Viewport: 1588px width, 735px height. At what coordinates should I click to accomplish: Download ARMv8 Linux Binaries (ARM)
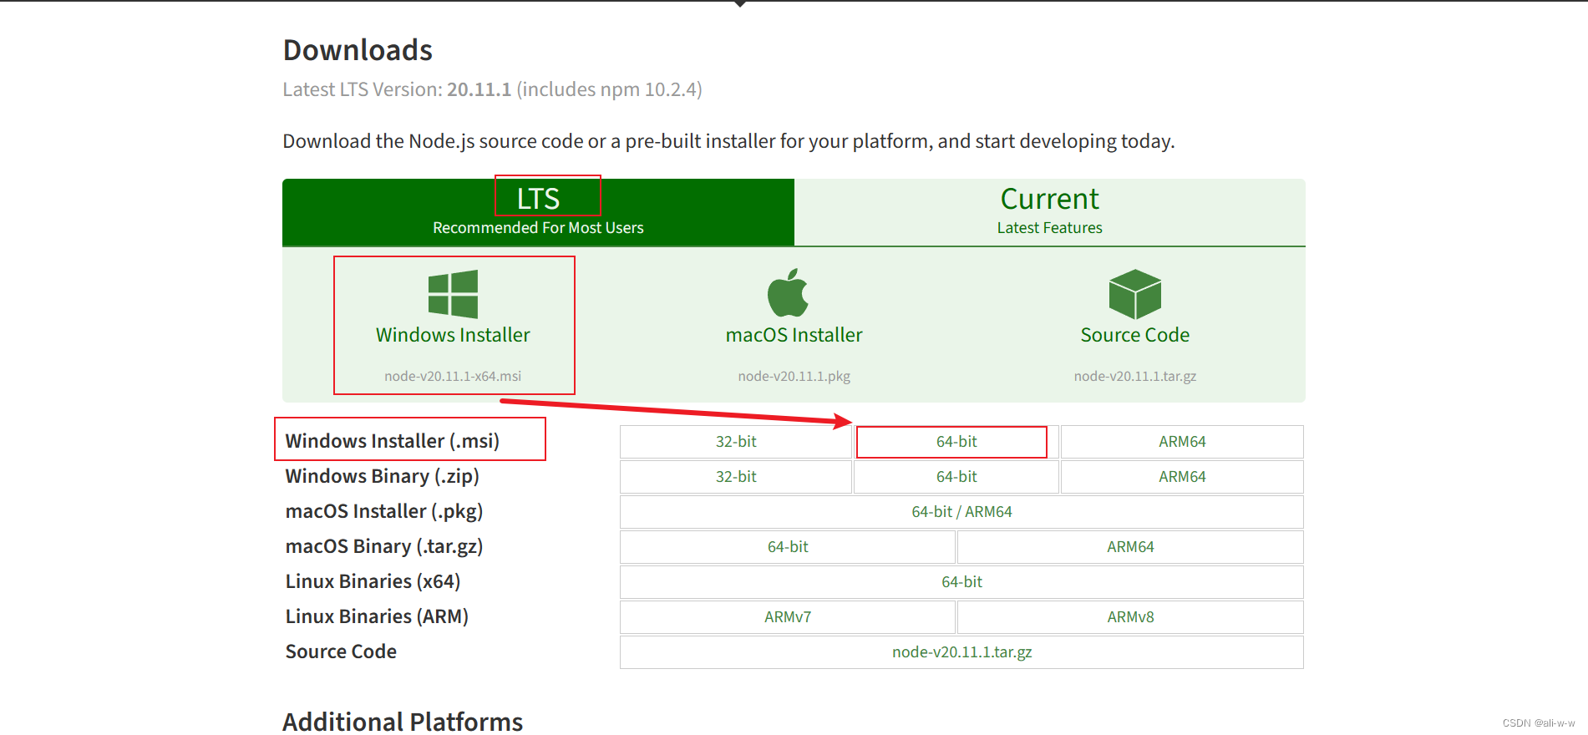tap(1130, 617)
